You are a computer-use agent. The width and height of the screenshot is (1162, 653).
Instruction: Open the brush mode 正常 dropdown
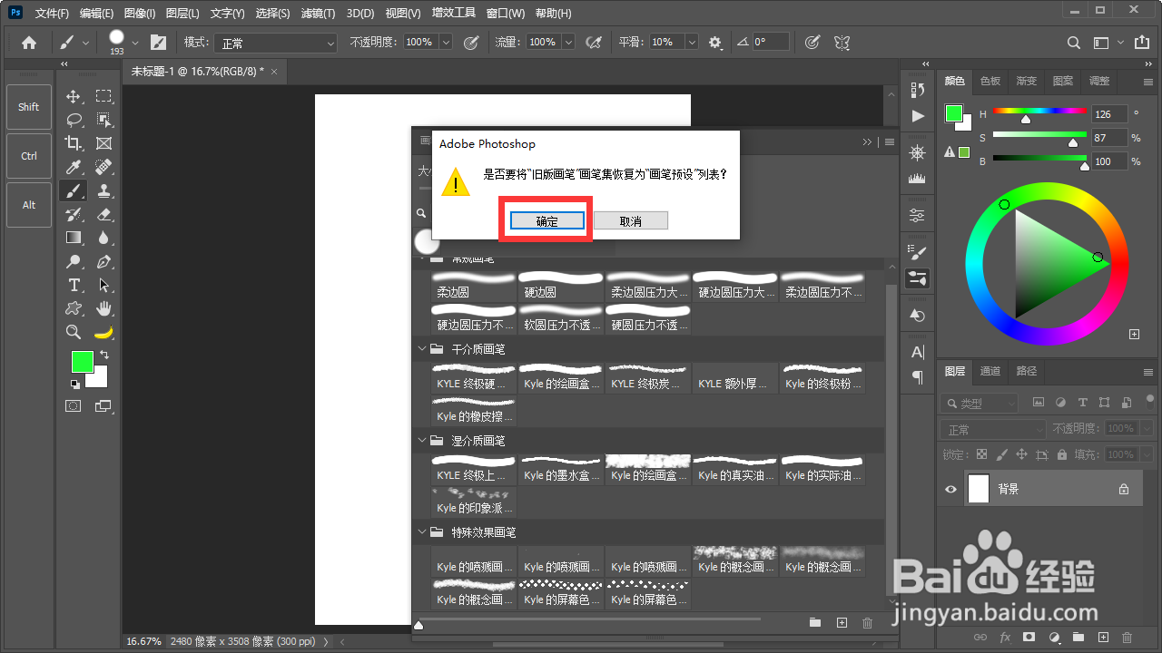click(277, 43)
